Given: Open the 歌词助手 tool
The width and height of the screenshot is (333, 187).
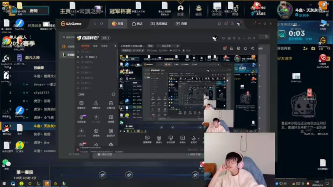Looking at the screenshot, I should coord(111,133).
